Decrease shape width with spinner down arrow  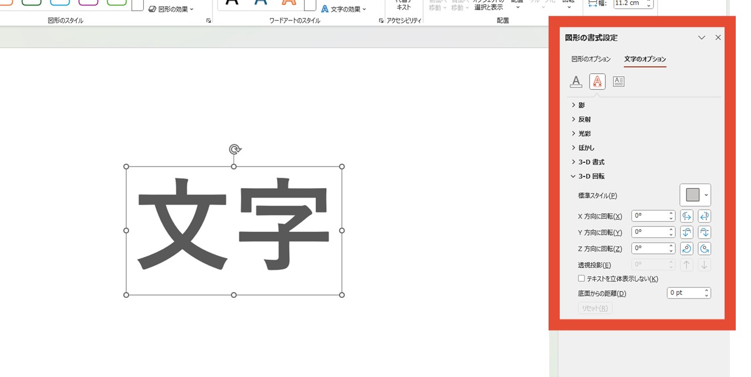(648, 5)
